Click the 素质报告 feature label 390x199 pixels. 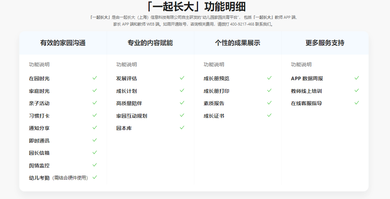(214, 103)
